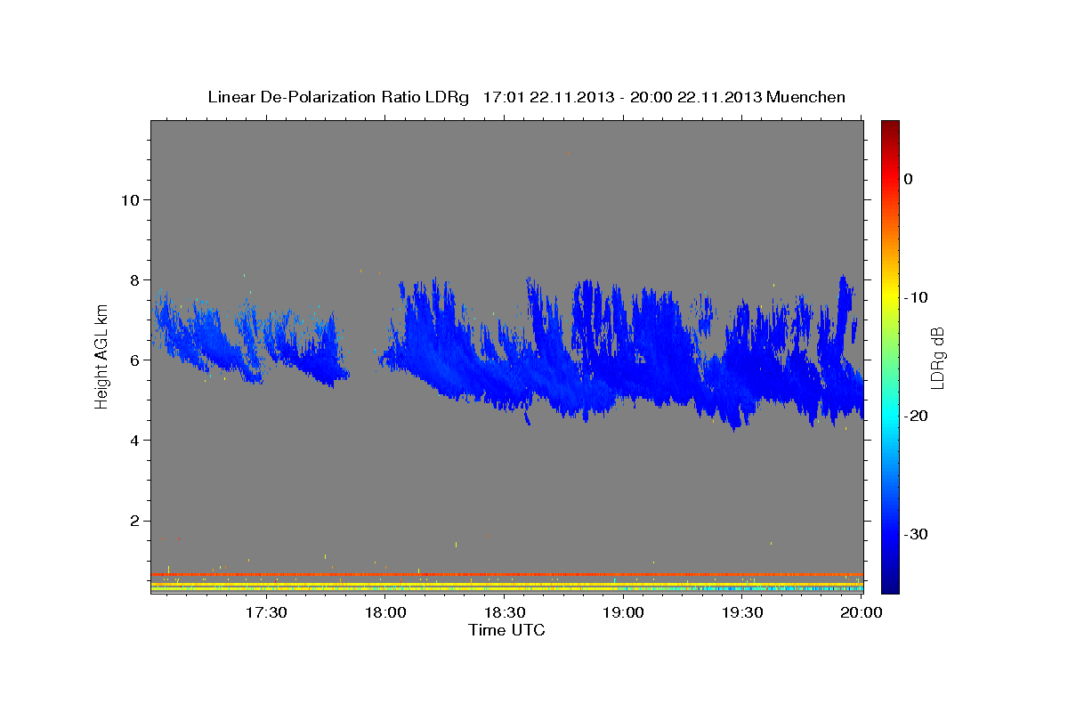This screenshot has width=1068, height=712.
Task: Click the 'LDRg dB' colorbar label
Action: click(937, 358)
